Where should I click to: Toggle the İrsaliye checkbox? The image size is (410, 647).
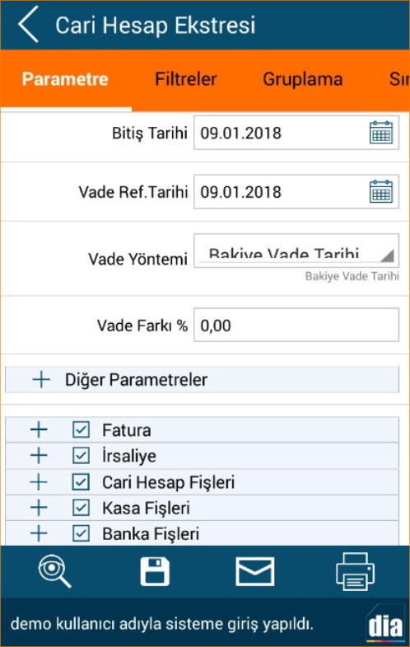(x=81, y=456)
